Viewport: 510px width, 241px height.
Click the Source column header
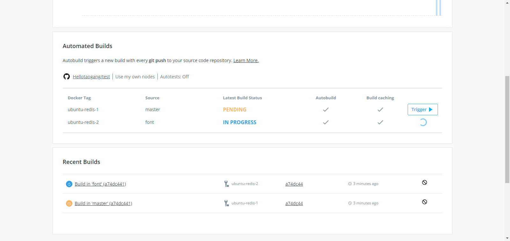152,98
